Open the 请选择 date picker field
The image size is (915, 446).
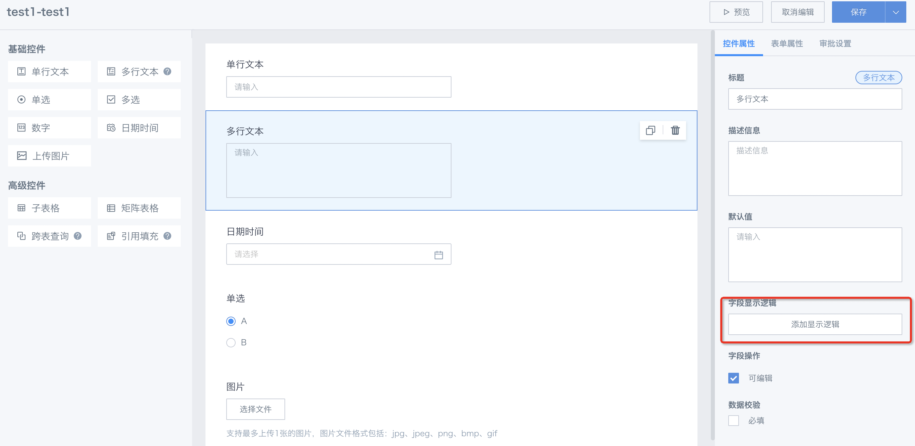338,254
